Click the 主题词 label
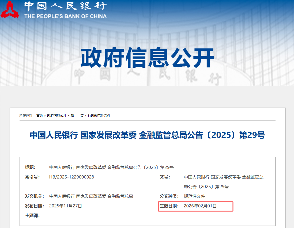 tap(32, 215)
